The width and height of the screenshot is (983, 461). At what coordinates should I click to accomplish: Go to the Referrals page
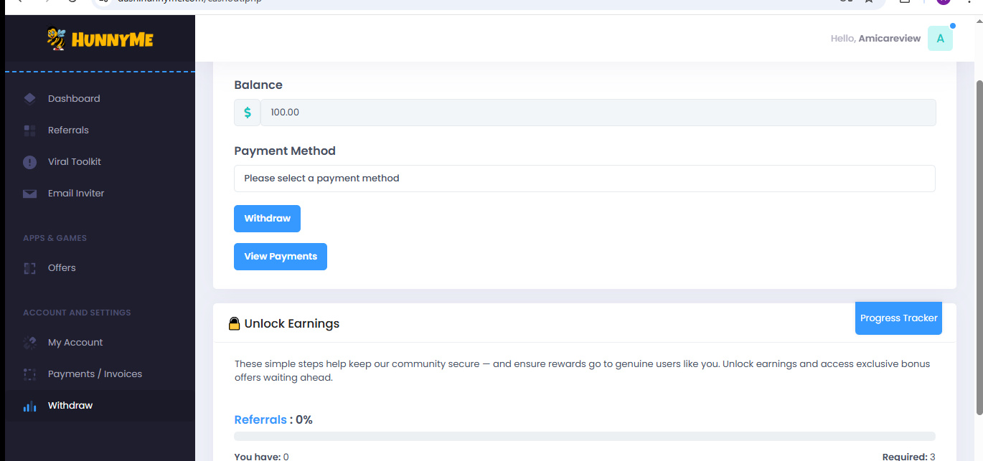(68, 130)
